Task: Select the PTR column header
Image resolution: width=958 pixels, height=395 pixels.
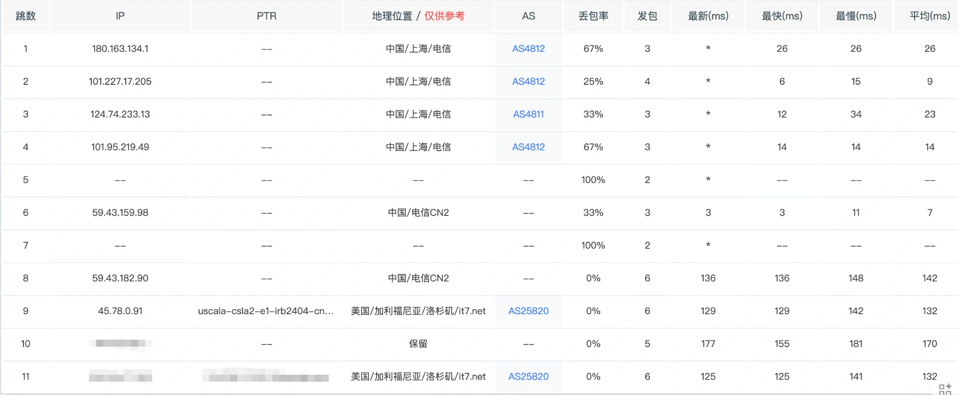Action: coord(266,16)
